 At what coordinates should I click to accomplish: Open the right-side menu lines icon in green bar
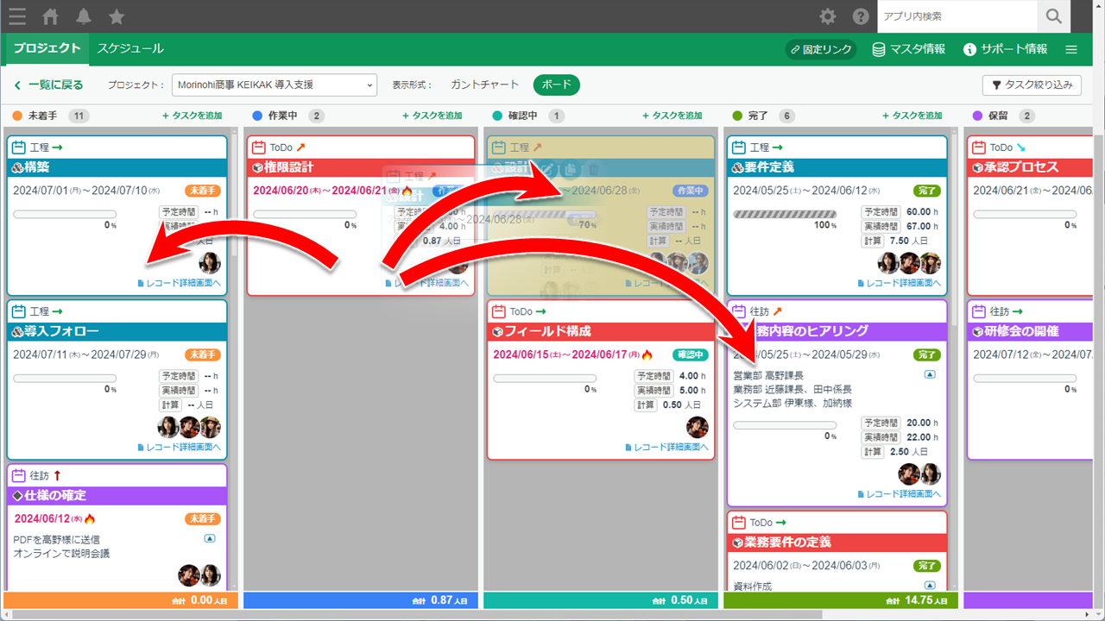1071,49
